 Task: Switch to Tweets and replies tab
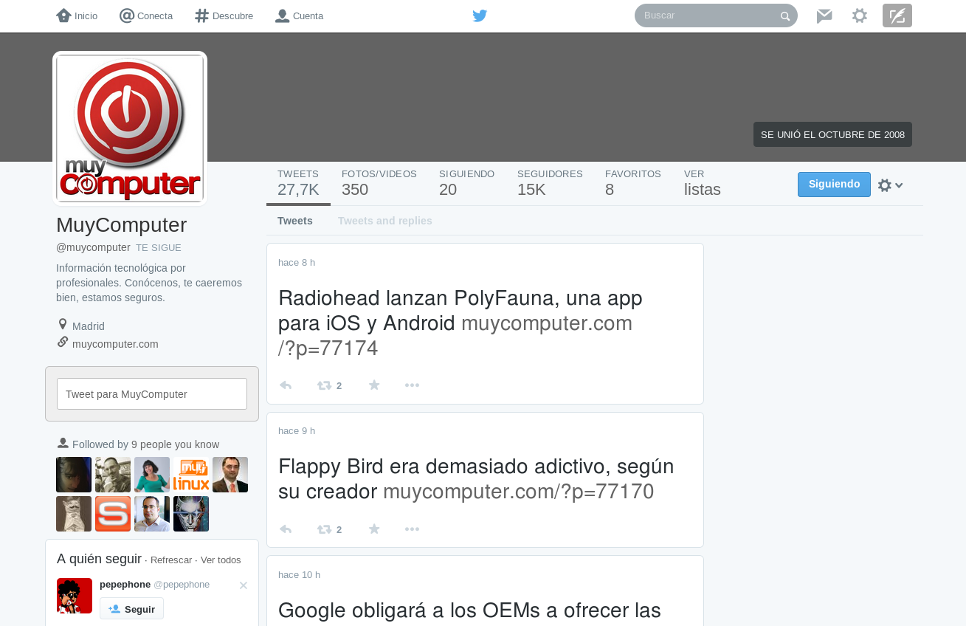click(x=384, y=221)
